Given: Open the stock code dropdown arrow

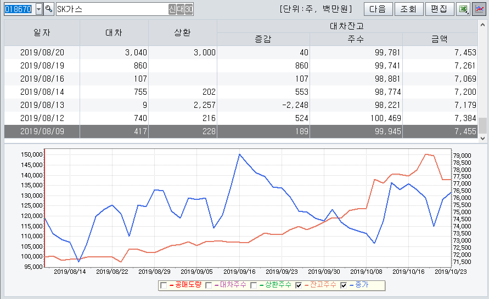Looking at the screenshot, I should (38, 9).
